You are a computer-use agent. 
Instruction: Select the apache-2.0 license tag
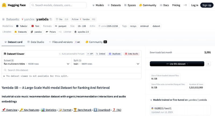(82, 32)
